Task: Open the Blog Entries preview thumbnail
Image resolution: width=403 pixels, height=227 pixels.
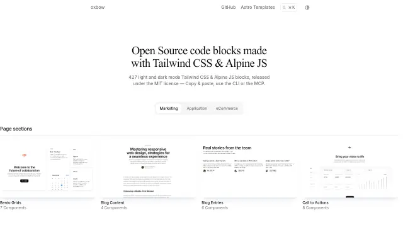Action: (x=249, y=169)
